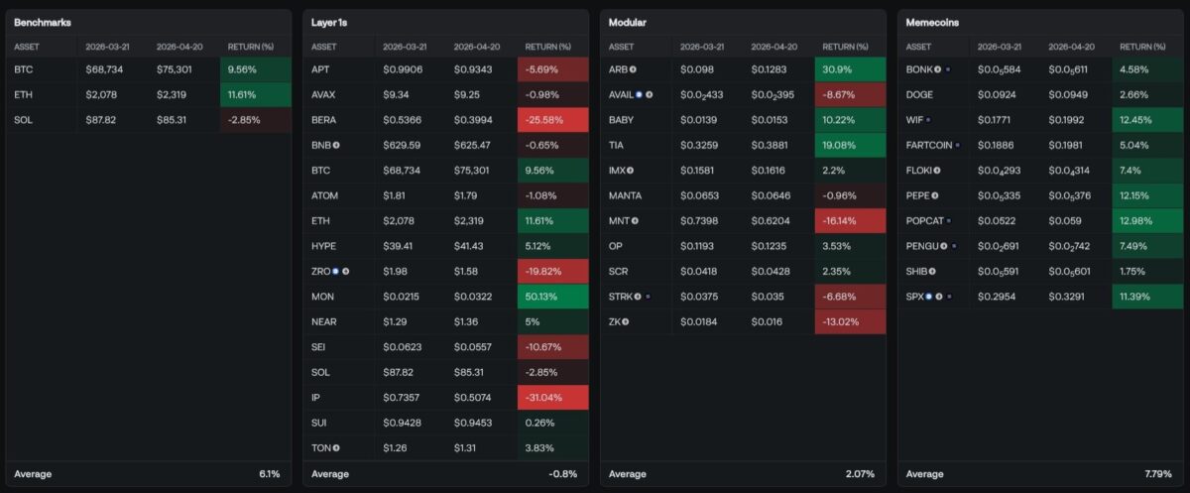
Task: Click the Modular average 2.07% value
Action: [x=859, y=474]
